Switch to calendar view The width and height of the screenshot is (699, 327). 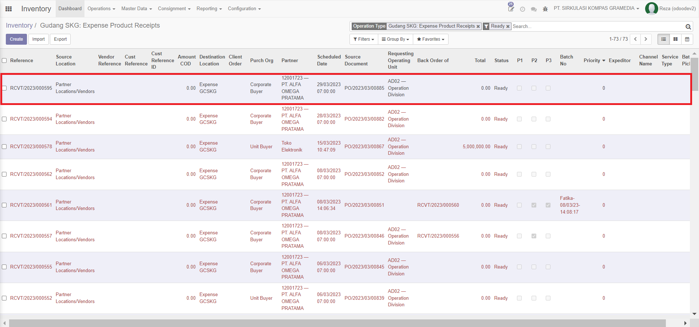coord(687,39)
